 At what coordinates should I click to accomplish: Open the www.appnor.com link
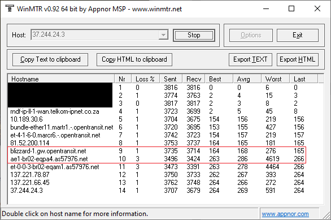coord(285,214)
